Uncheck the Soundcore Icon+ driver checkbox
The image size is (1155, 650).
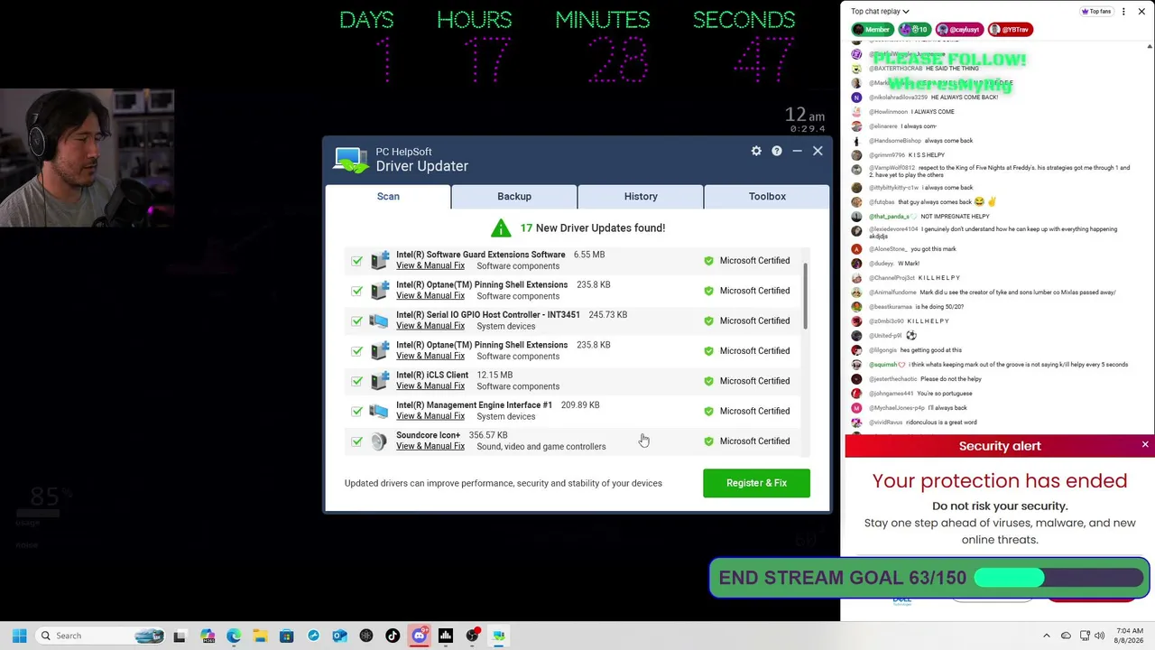point(357,441)
